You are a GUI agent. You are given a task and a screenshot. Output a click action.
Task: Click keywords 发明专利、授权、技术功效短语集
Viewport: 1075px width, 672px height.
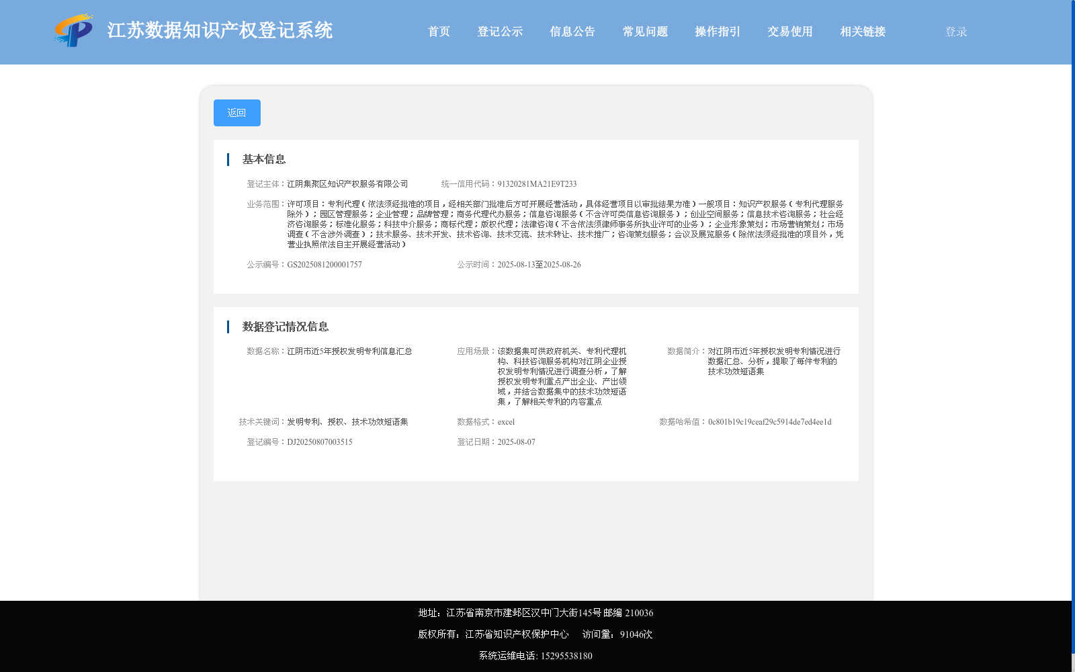point(347,422)
